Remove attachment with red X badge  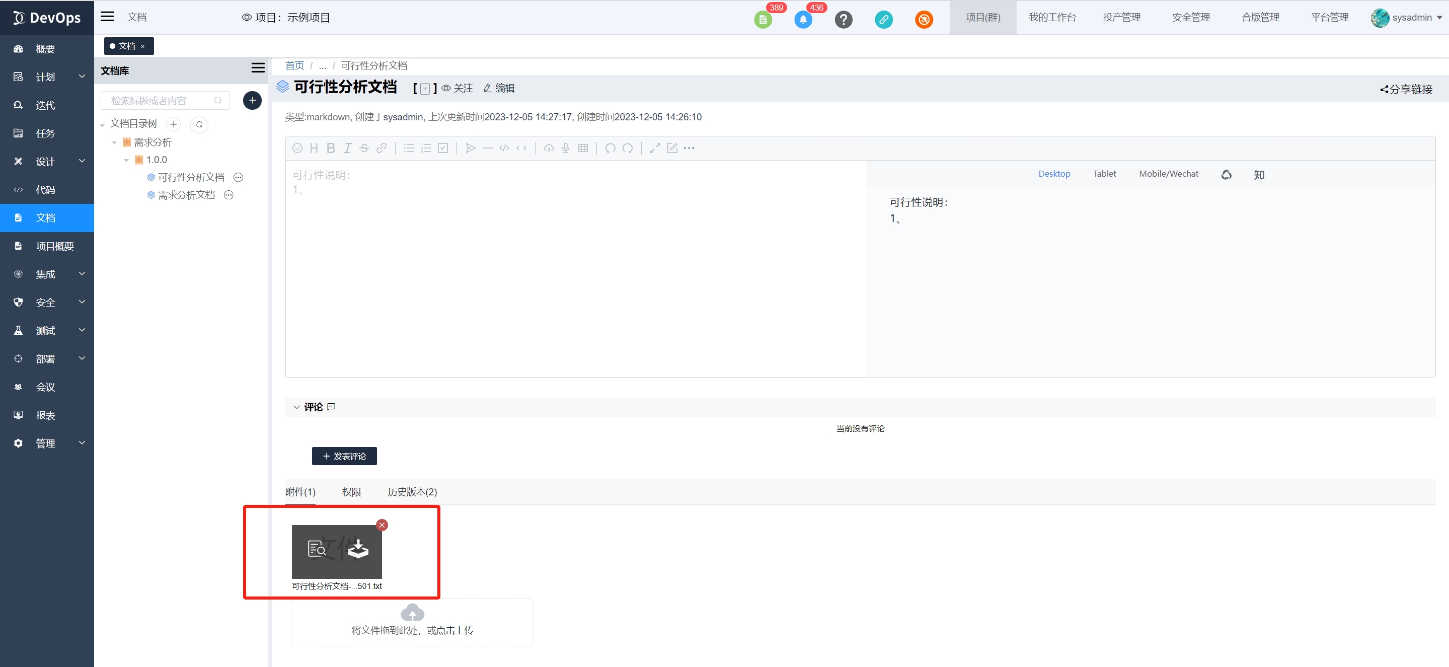click(382, 525)
